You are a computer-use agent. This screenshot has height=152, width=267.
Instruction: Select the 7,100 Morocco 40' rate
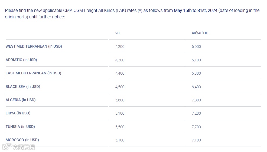pos(196,140)
